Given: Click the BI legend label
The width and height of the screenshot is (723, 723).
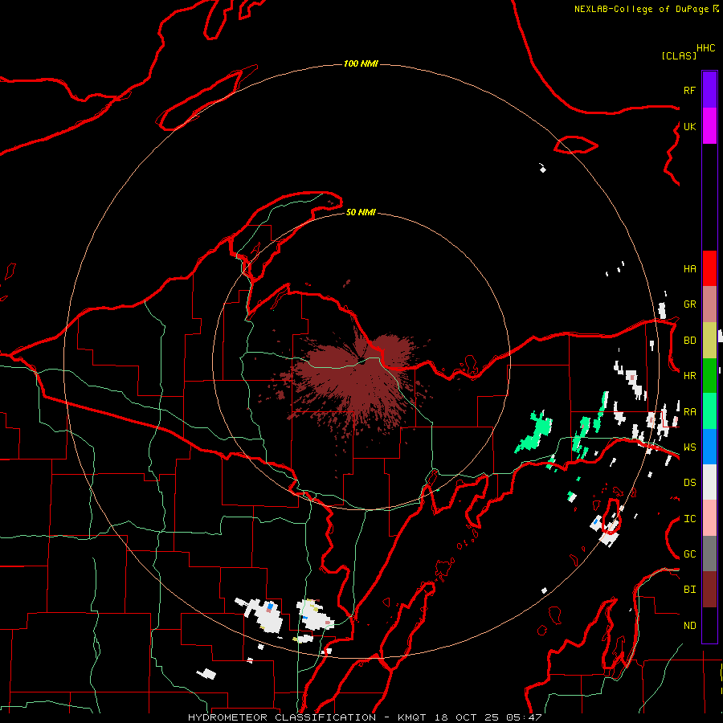Looking at the screenshot, I should 689,590.
